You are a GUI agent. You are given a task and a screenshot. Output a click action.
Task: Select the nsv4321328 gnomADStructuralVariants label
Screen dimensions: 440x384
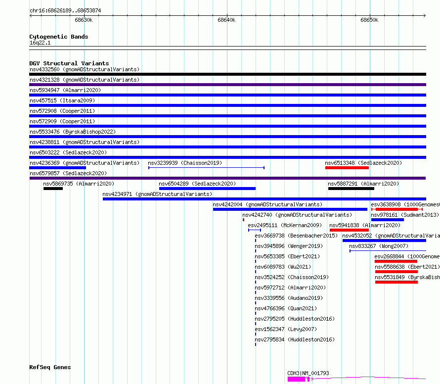pos(85,80)
